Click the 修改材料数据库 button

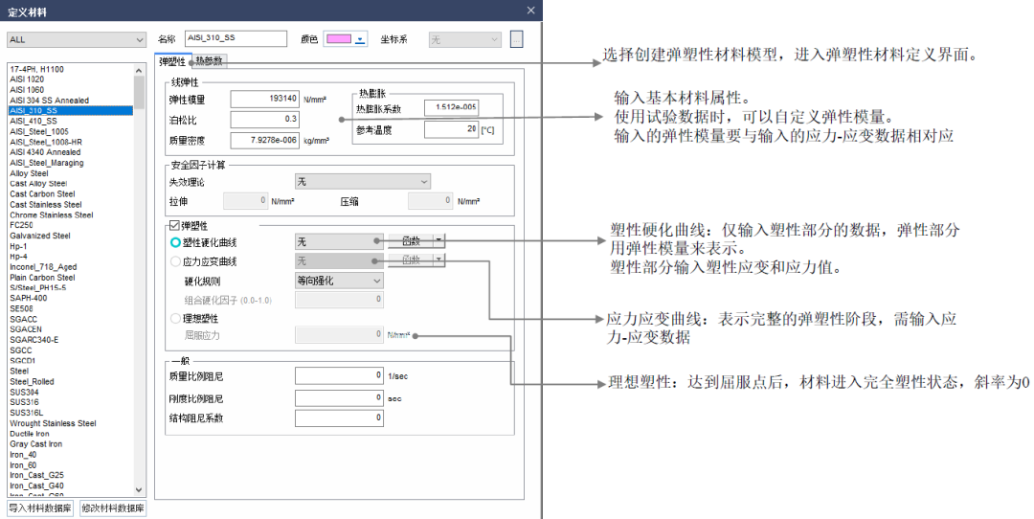113,508
